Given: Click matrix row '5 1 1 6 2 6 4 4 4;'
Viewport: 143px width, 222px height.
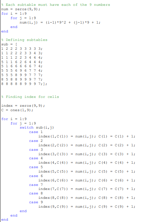Looking at the screenshot, I should (22, 62).
